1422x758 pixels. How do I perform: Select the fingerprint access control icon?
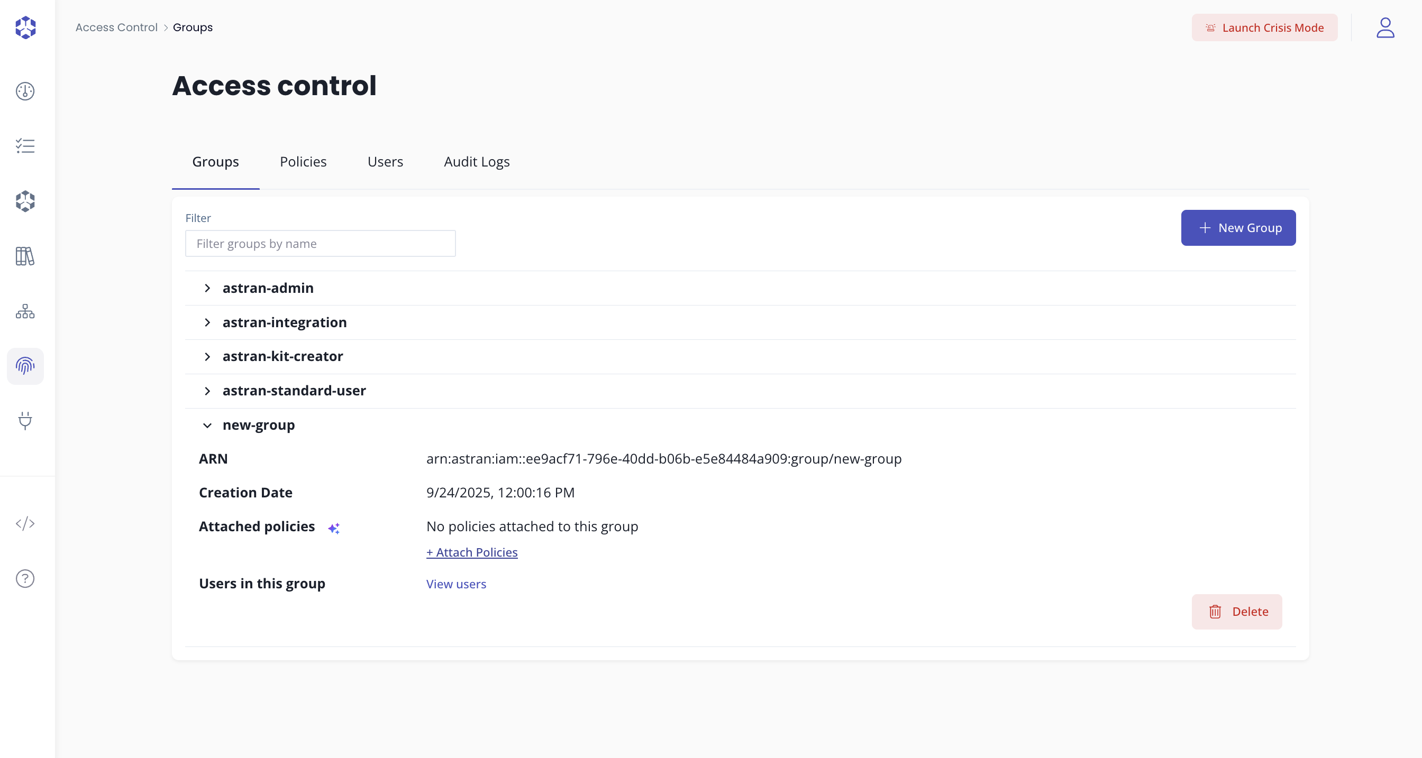[25, 366]
